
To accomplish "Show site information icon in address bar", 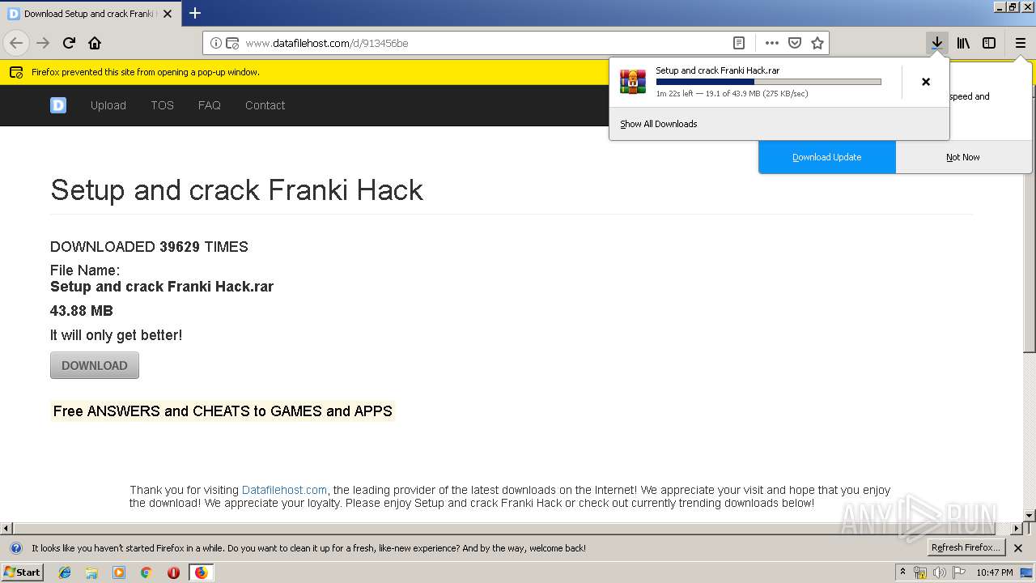I will coord(216,43).
